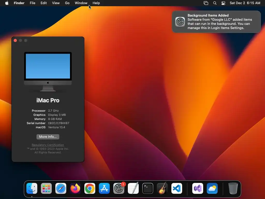Click the iMac Pro image
The height and width of the screenshot is (199, 265).
coord(48,72)
